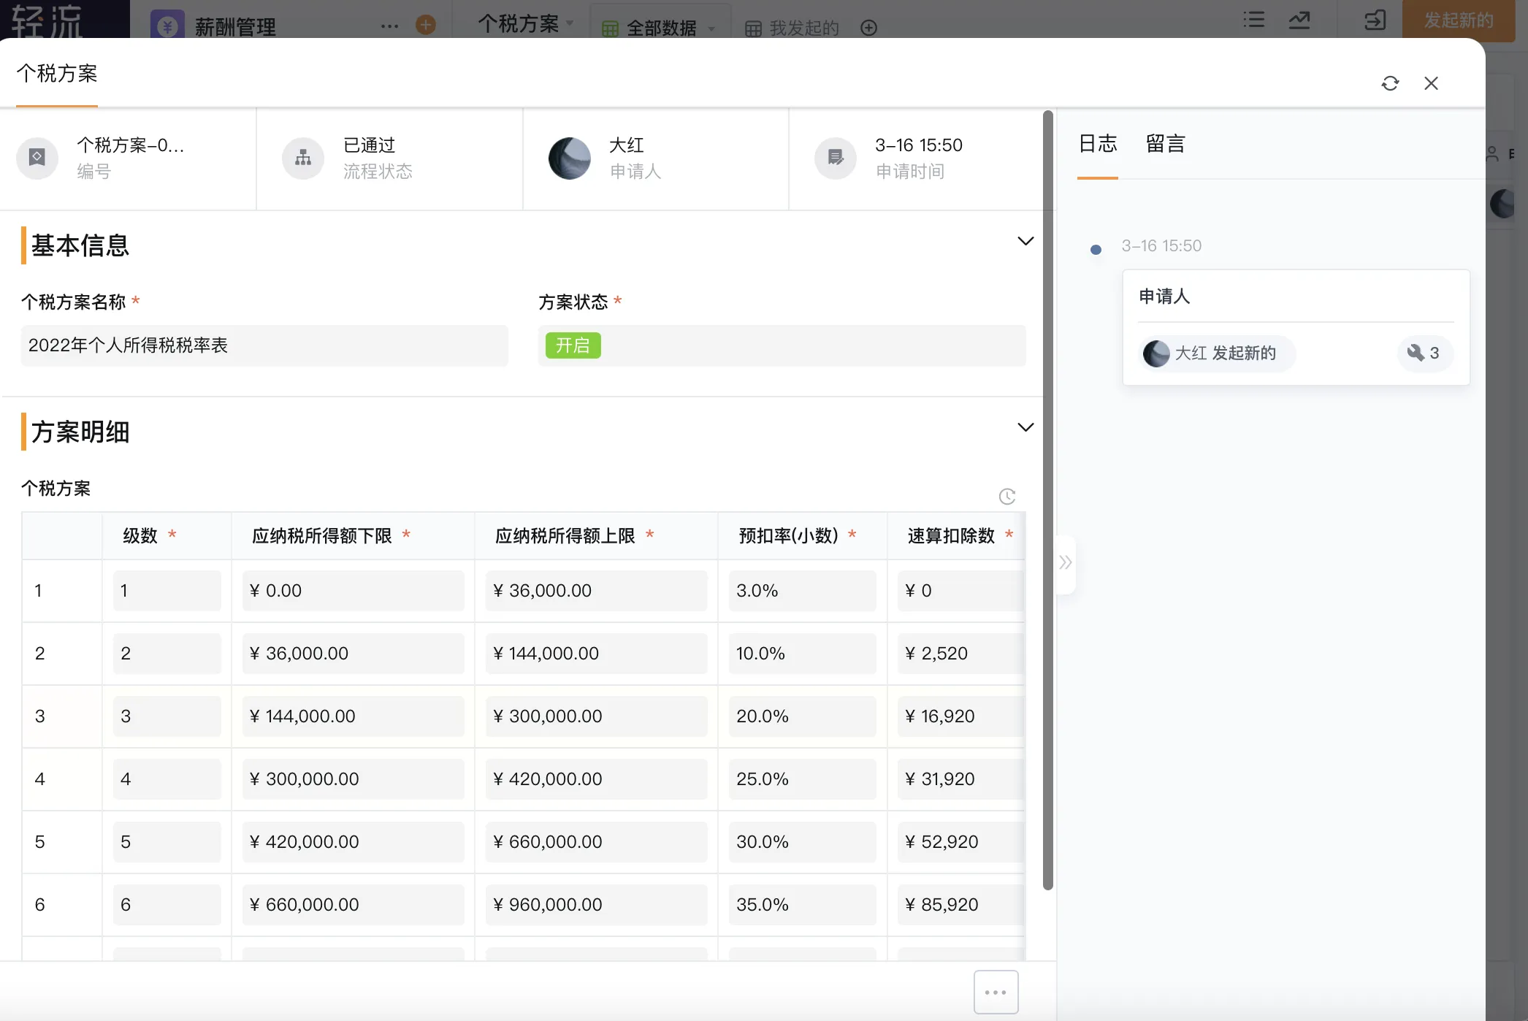
Task: Click the ¥ 16,920 quick deduction cell
Action: (960, 716)
